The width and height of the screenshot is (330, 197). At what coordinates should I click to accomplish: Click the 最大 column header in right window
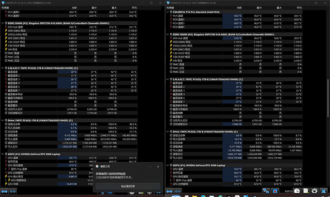(279, 8)
